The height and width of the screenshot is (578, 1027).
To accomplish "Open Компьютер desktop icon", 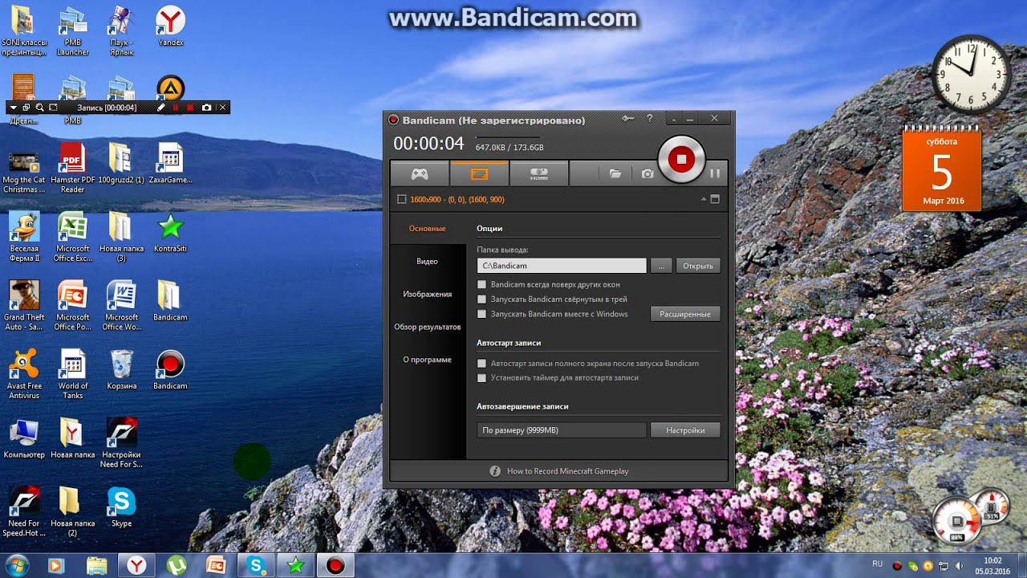I will pyautogui.click(x=24, y=438).
